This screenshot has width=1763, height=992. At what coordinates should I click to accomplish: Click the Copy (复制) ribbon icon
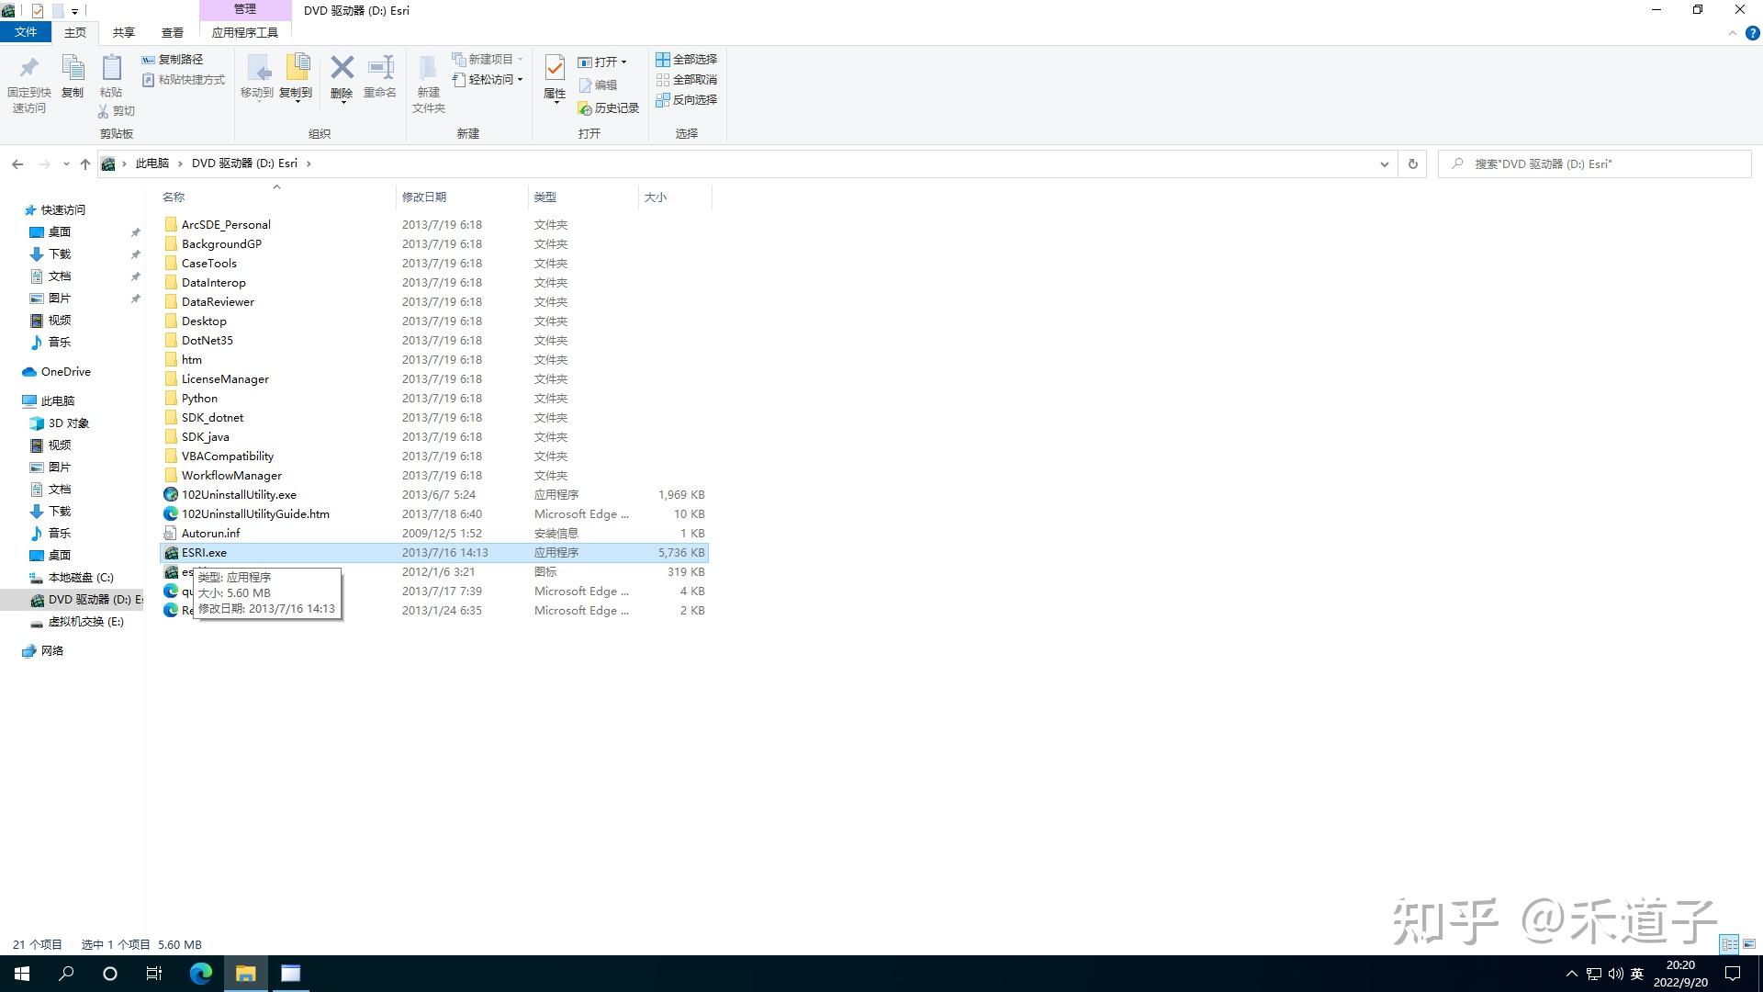[x=73, y=68]
